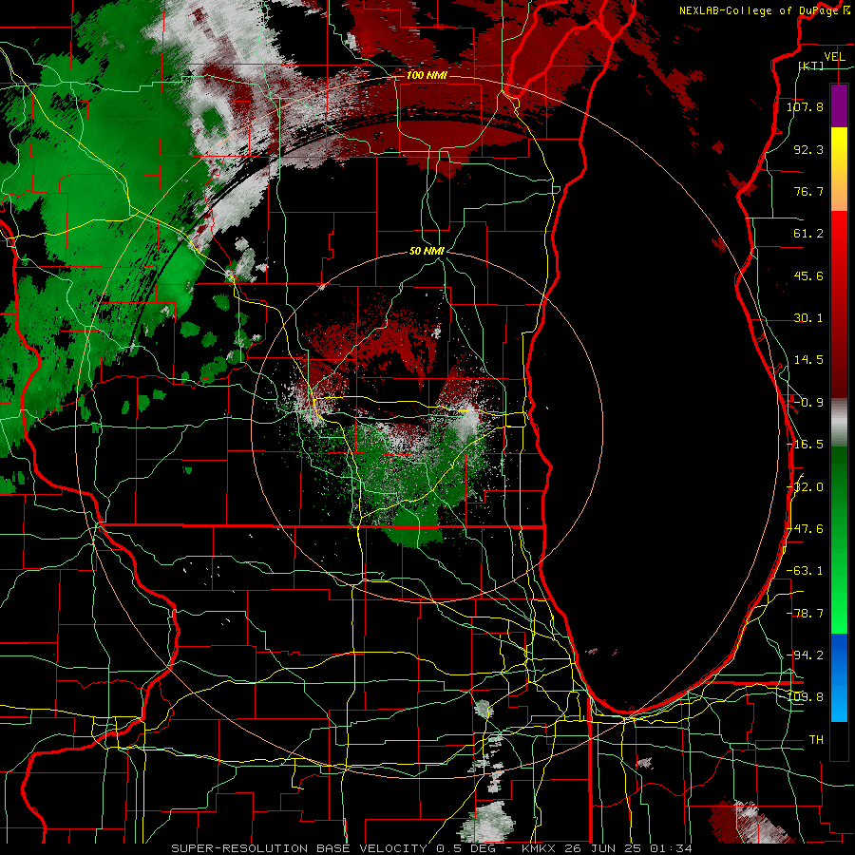Image resolution: width=855 pixels, height=855 pixels.
Task: Click the 30.1 legend value
Action: (x=808, y=318)
